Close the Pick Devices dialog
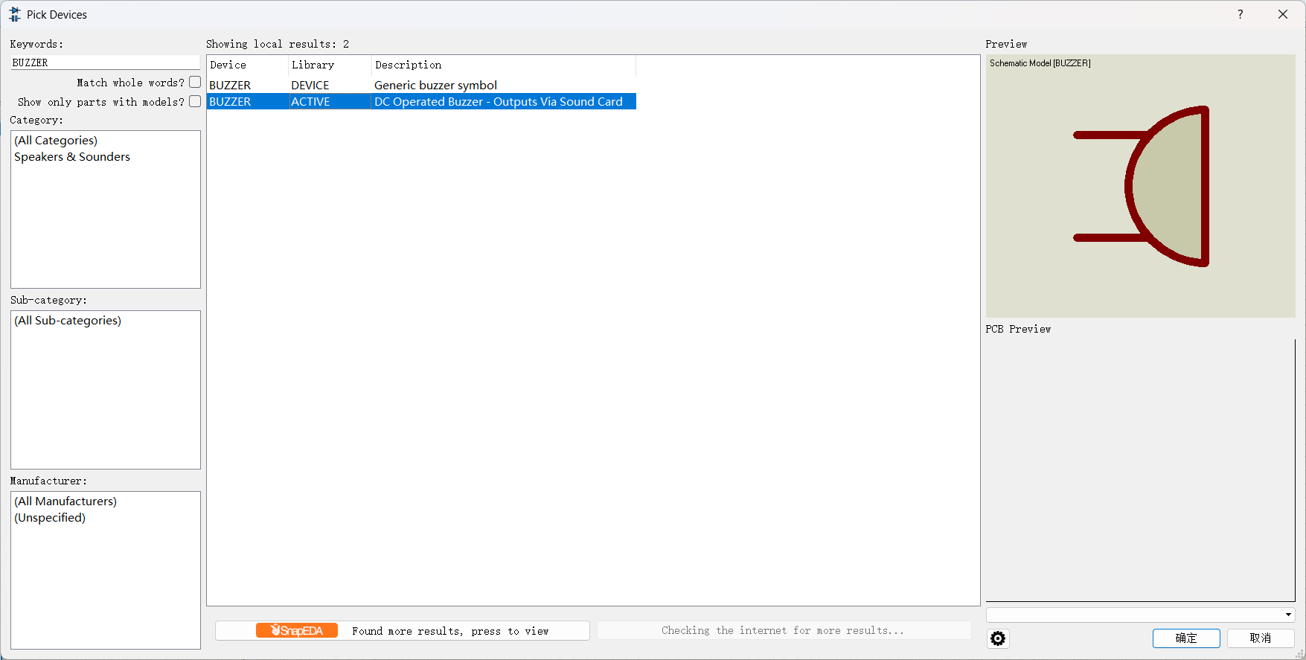 point(1283,14)
